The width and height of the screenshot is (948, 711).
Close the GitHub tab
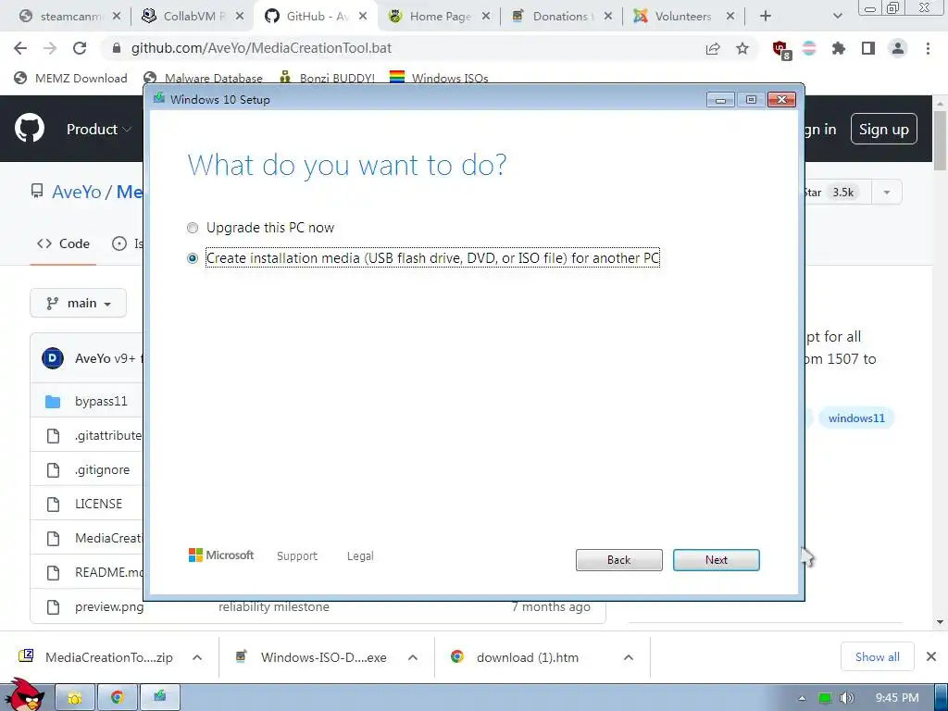click(363, 17)
